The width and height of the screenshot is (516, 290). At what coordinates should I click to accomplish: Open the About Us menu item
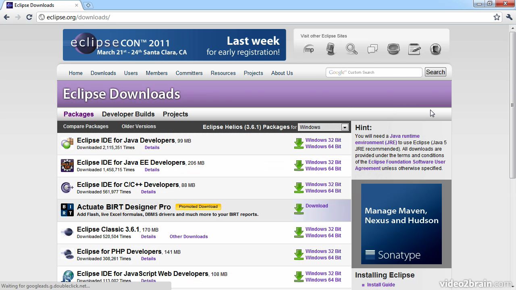tap(282, 73)
